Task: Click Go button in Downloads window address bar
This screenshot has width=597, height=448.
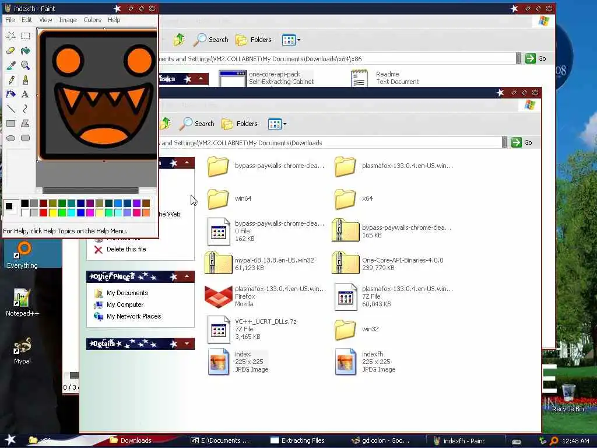Action: [522, 142]
